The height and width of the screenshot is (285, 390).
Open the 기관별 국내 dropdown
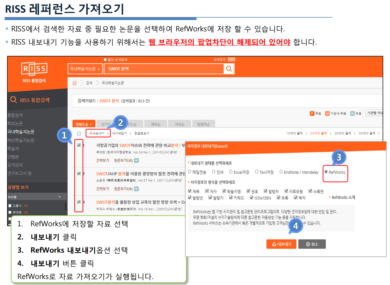point(374,113)
